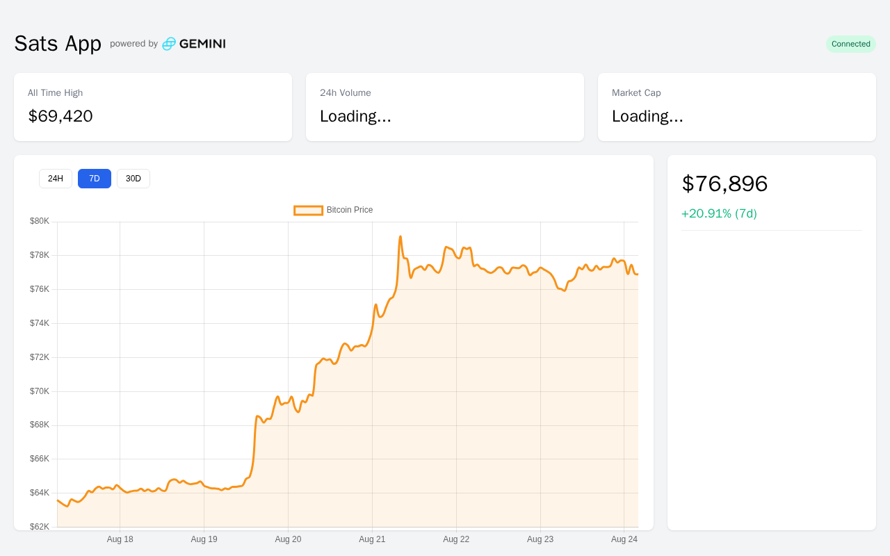The width and height of the screenshot is (890, 556).
Task: Switch chart to 30D range
Action: [x=133, y=179]
